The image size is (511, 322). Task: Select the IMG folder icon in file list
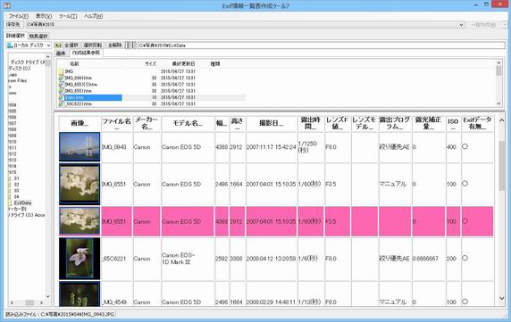(61, 71)
